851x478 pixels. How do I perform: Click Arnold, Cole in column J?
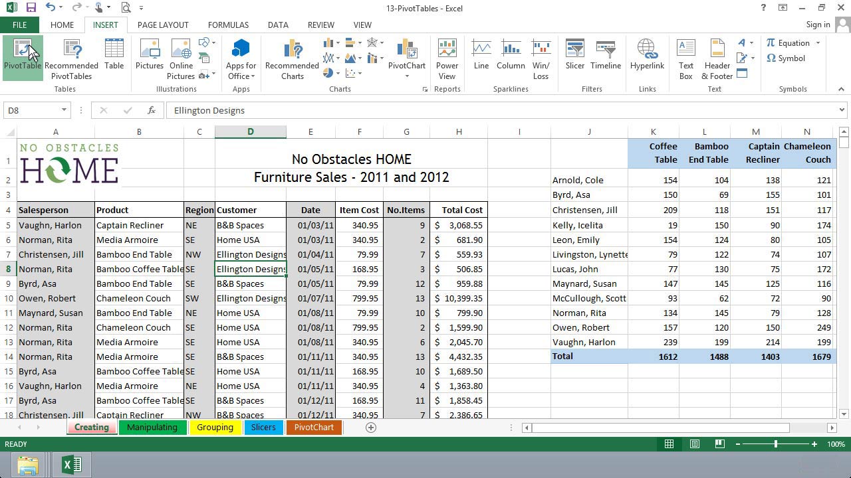point(589,180)
